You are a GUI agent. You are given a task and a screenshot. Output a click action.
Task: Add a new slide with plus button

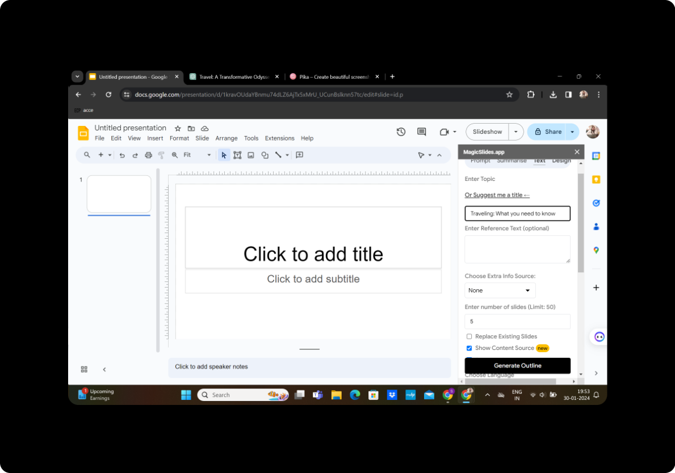100,155
